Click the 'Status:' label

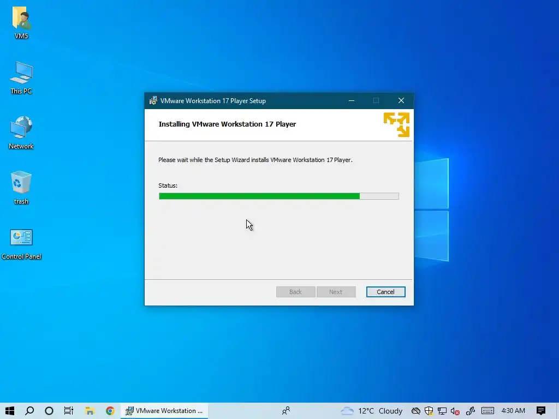[x=168, y=185]
